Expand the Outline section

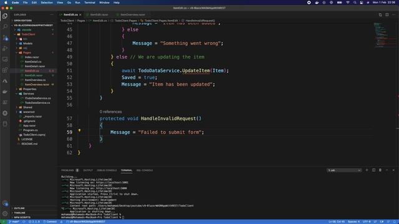[x=19, y=208]
